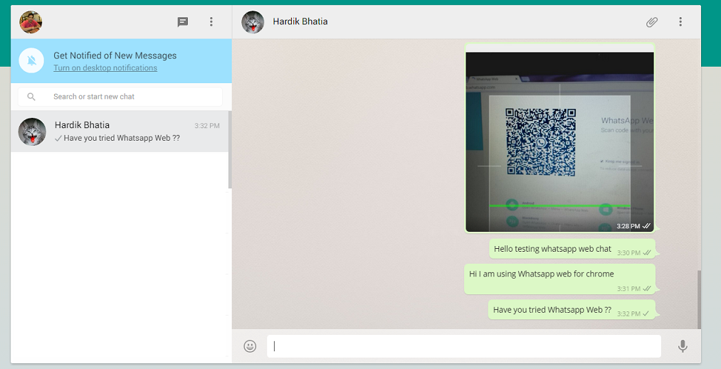The image size is (721, 369).
Task: Click double-check ticks on 3:31 PM message
Action: tap(646, 289)
